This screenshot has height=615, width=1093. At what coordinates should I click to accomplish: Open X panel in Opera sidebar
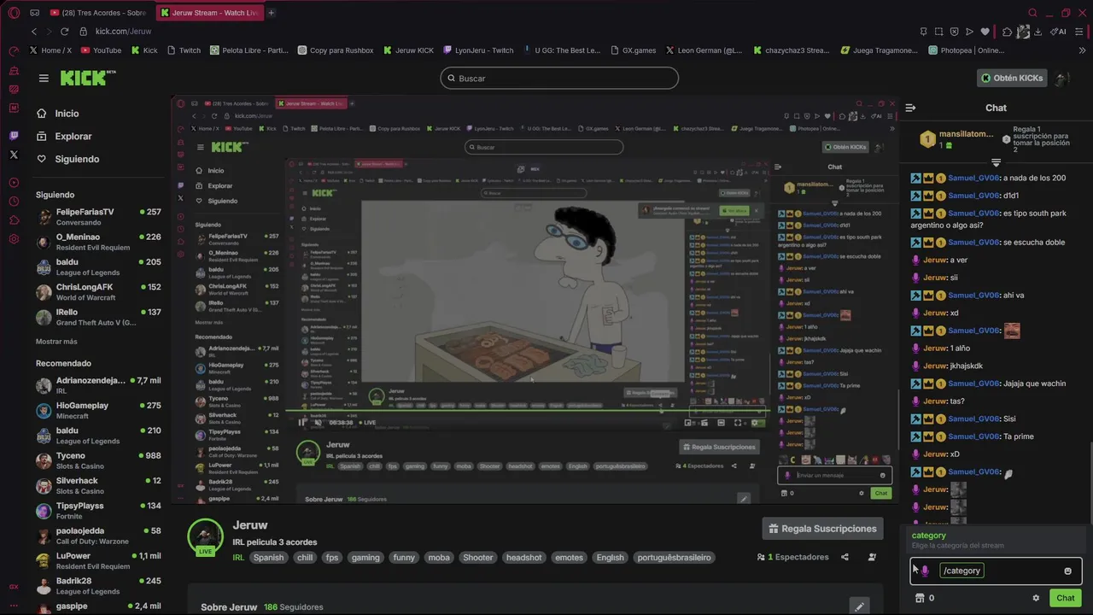[x=14, y=155]
